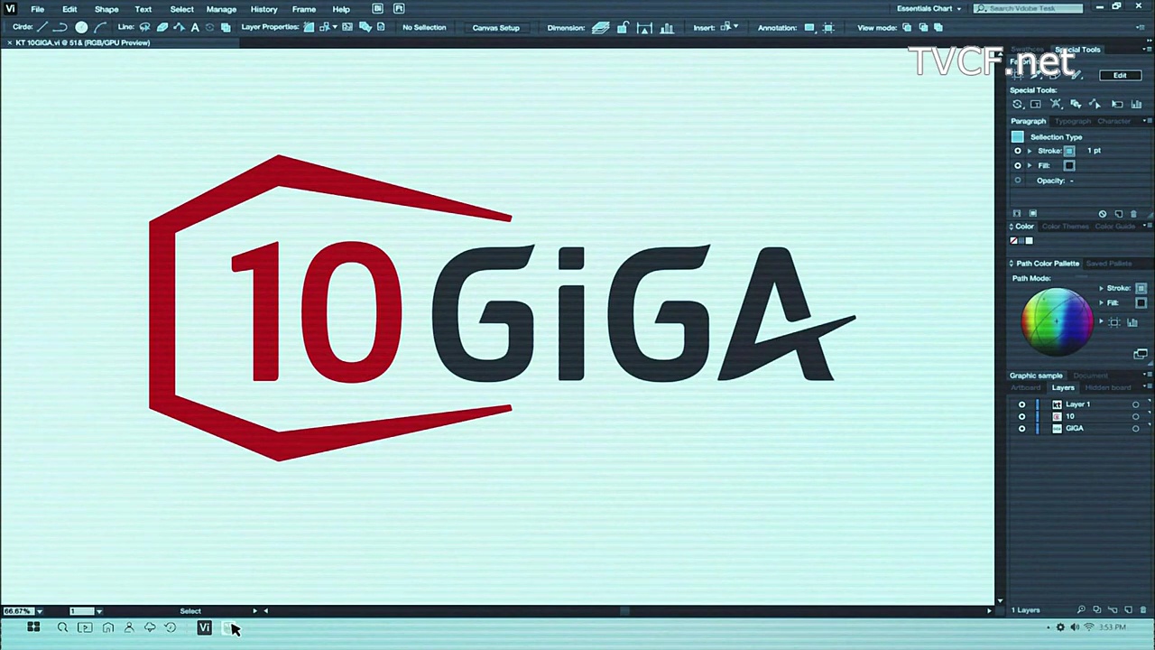Click the text 'A' tool in Line group

click(195, 27)
